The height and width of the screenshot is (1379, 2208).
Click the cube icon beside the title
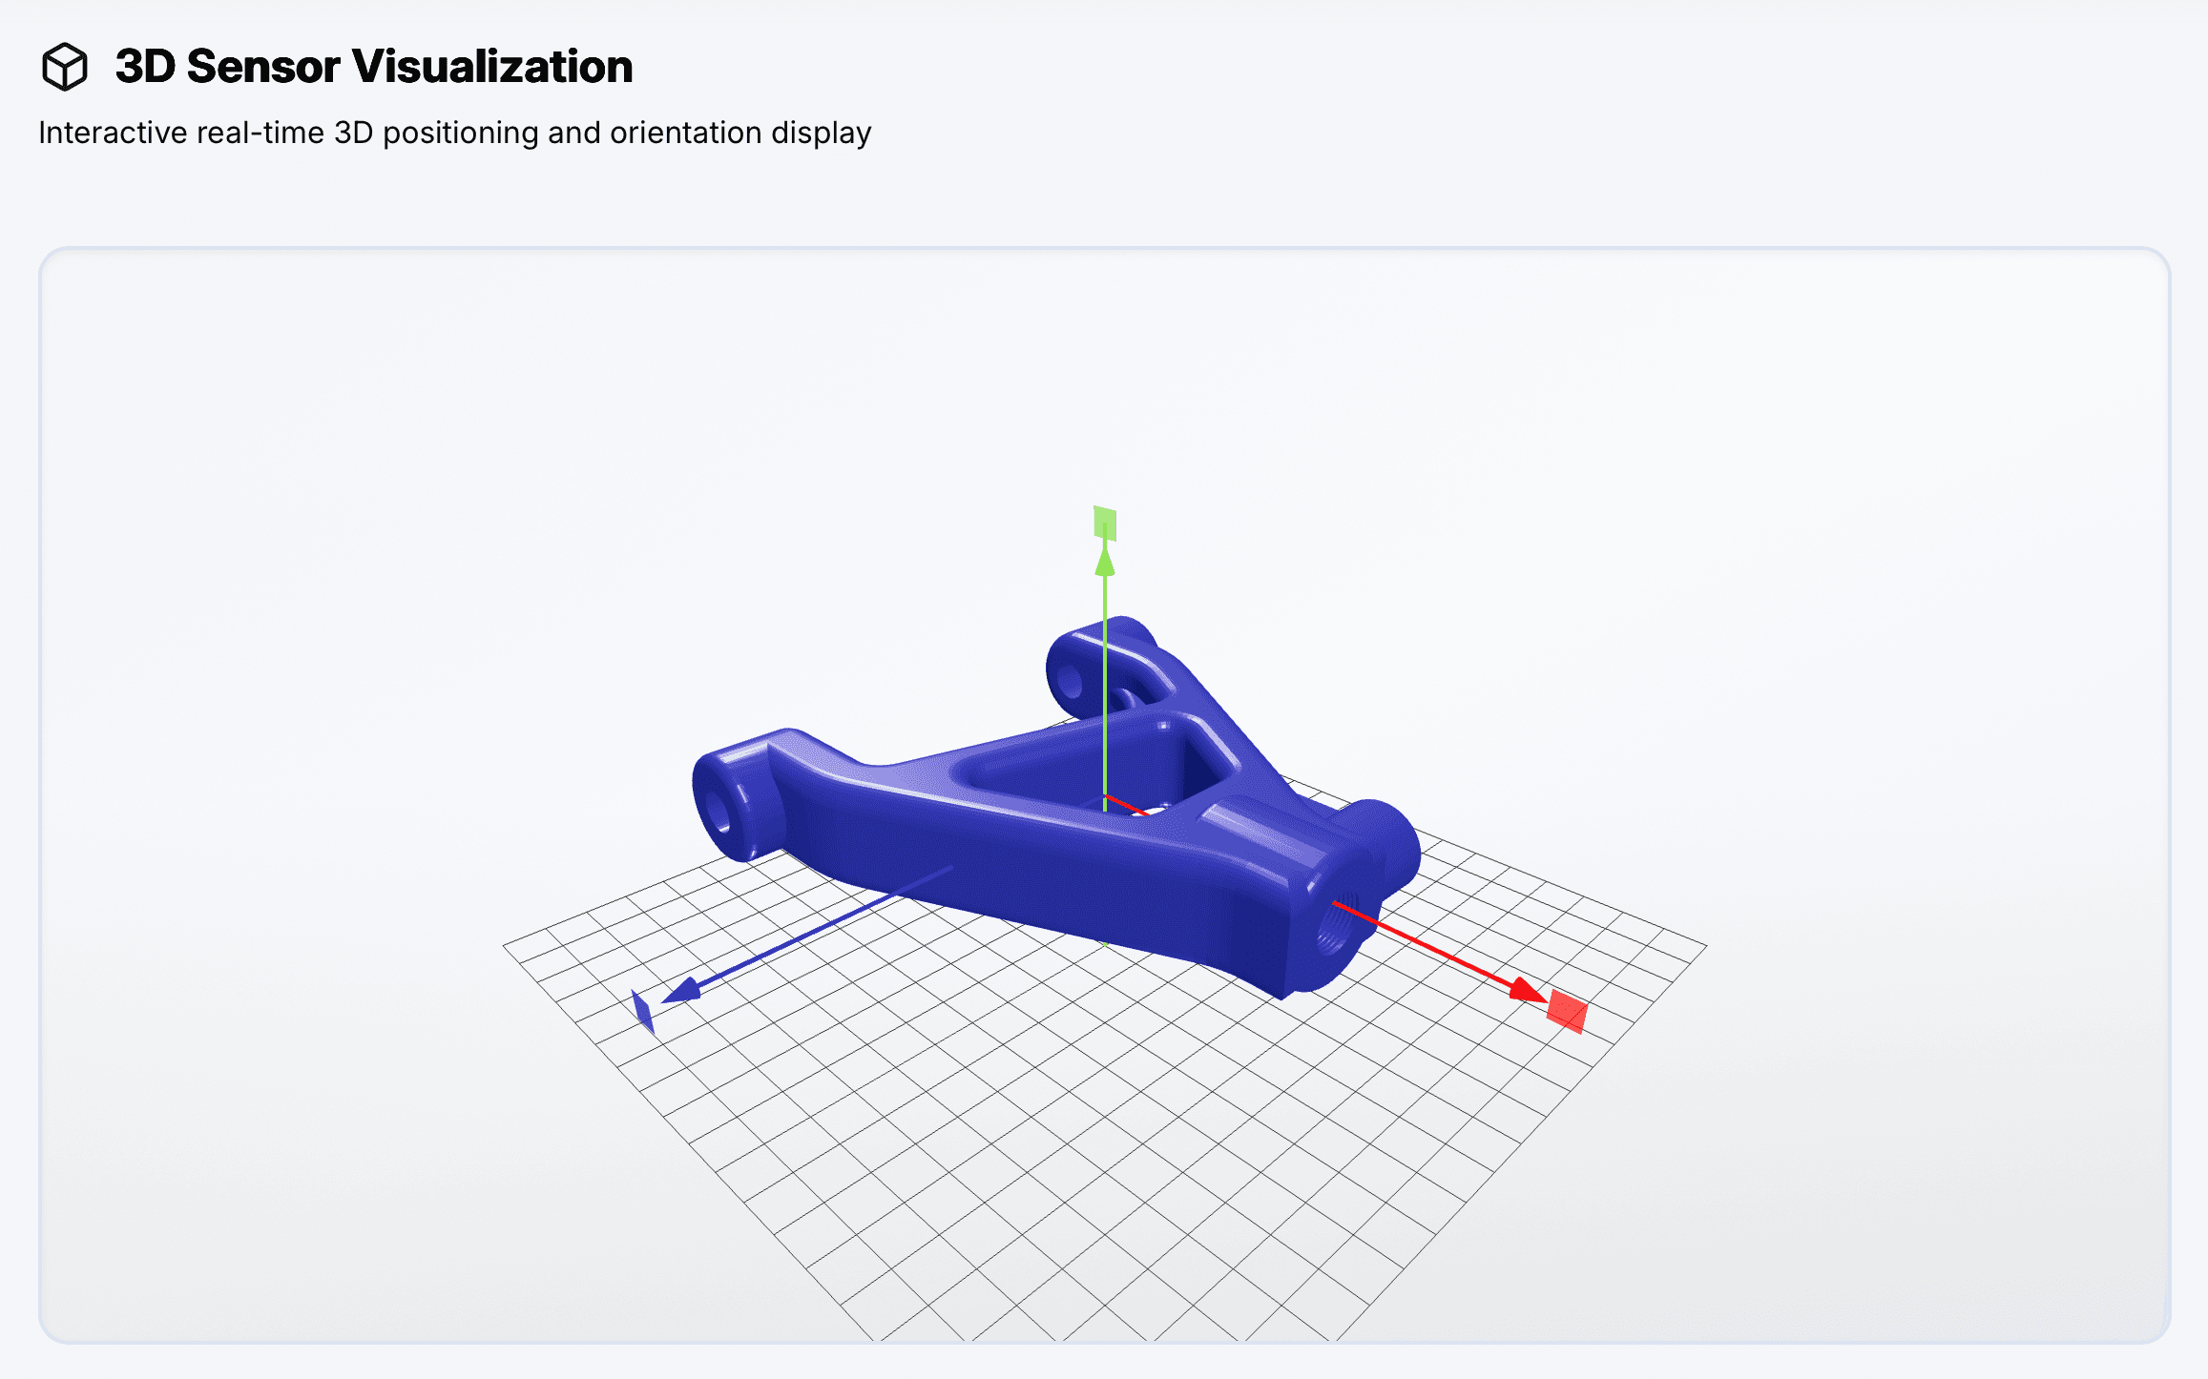[65, 67]
